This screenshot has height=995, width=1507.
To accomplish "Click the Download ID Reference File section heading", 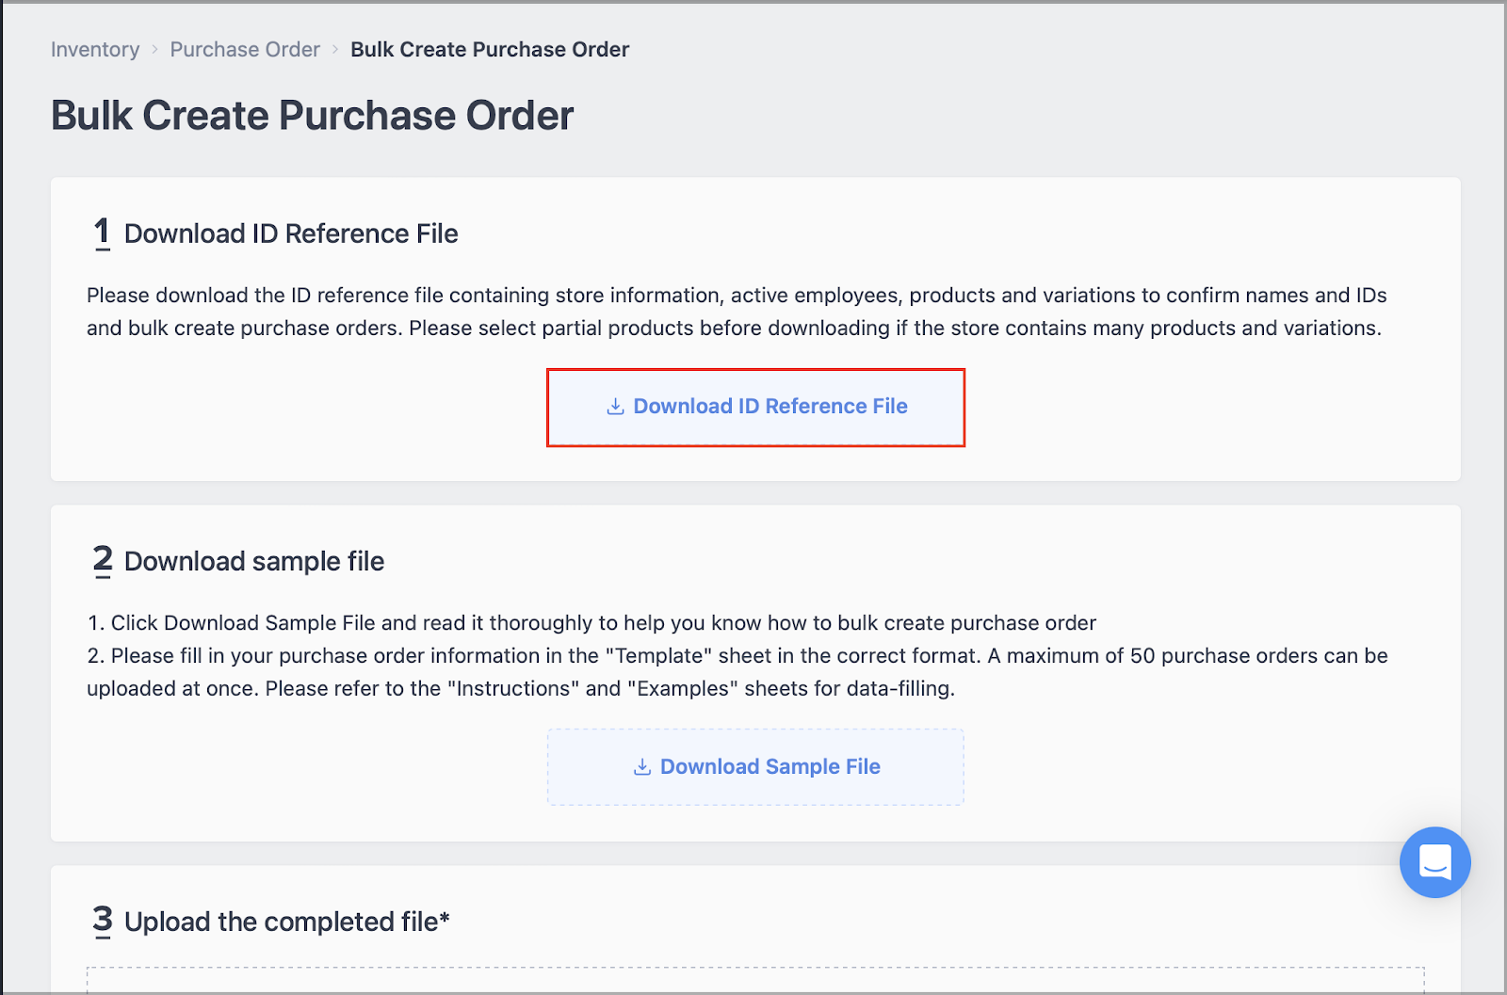I will [x=291, y=233].
